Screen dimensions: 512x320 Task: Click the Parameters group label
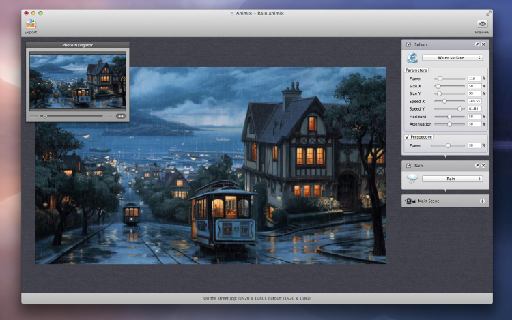[416, 70]
